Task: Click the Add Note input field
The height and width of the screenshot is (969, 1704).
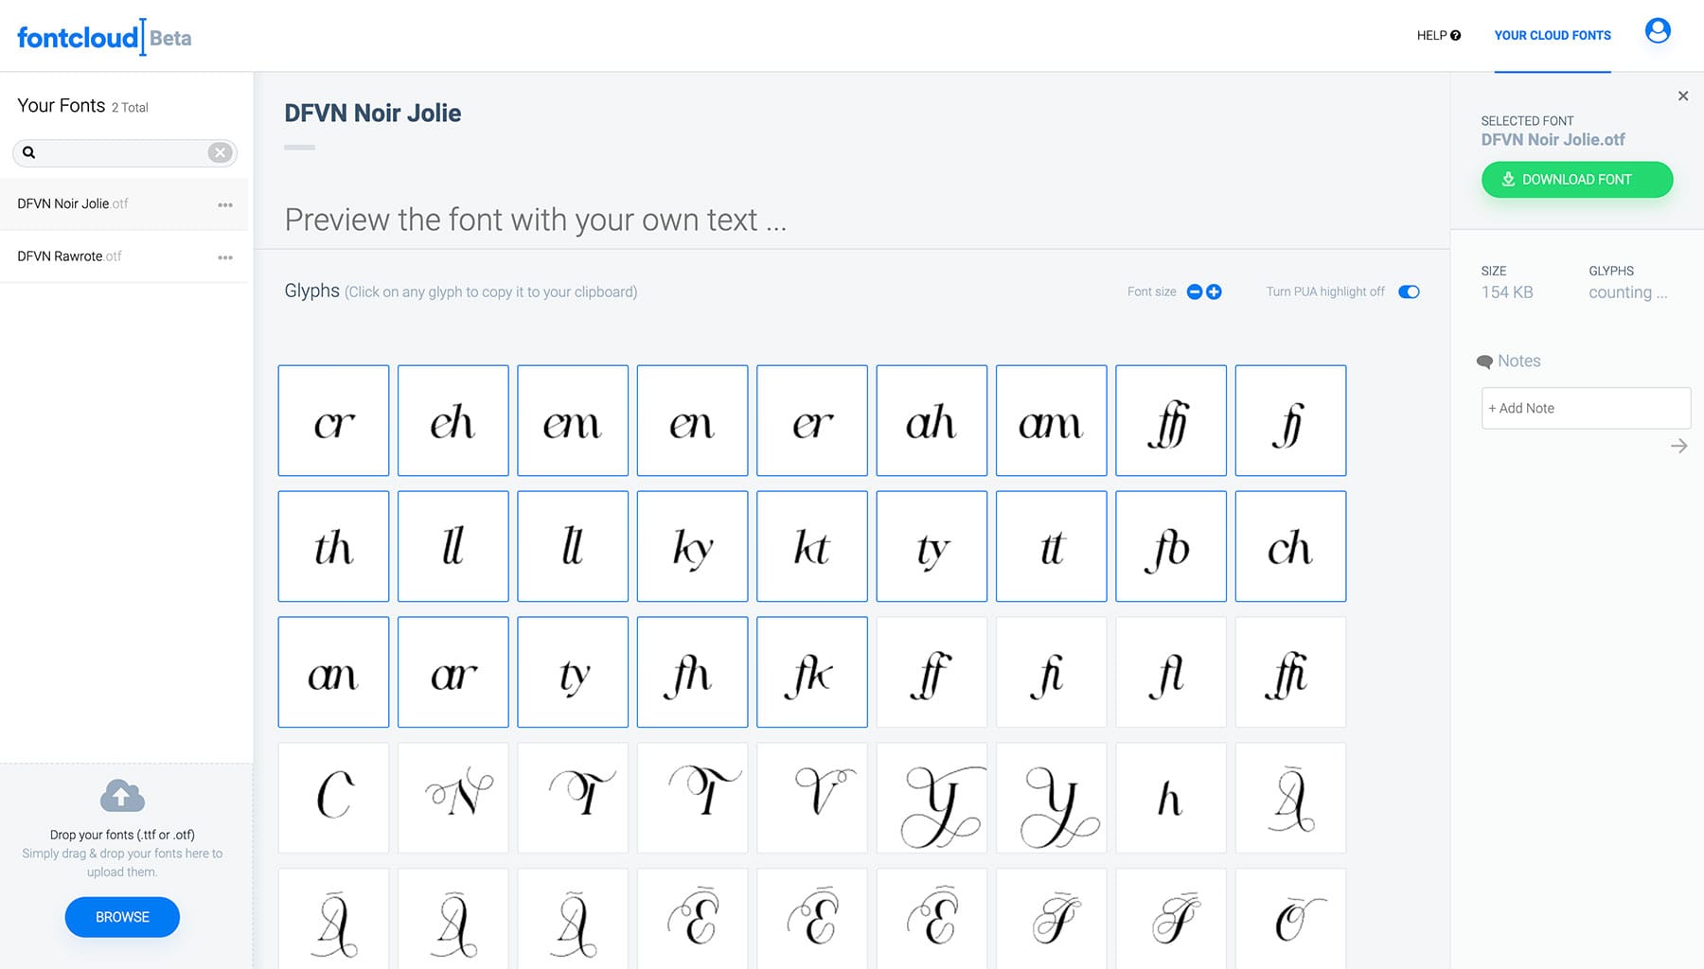Action: tap(1586, 408)
